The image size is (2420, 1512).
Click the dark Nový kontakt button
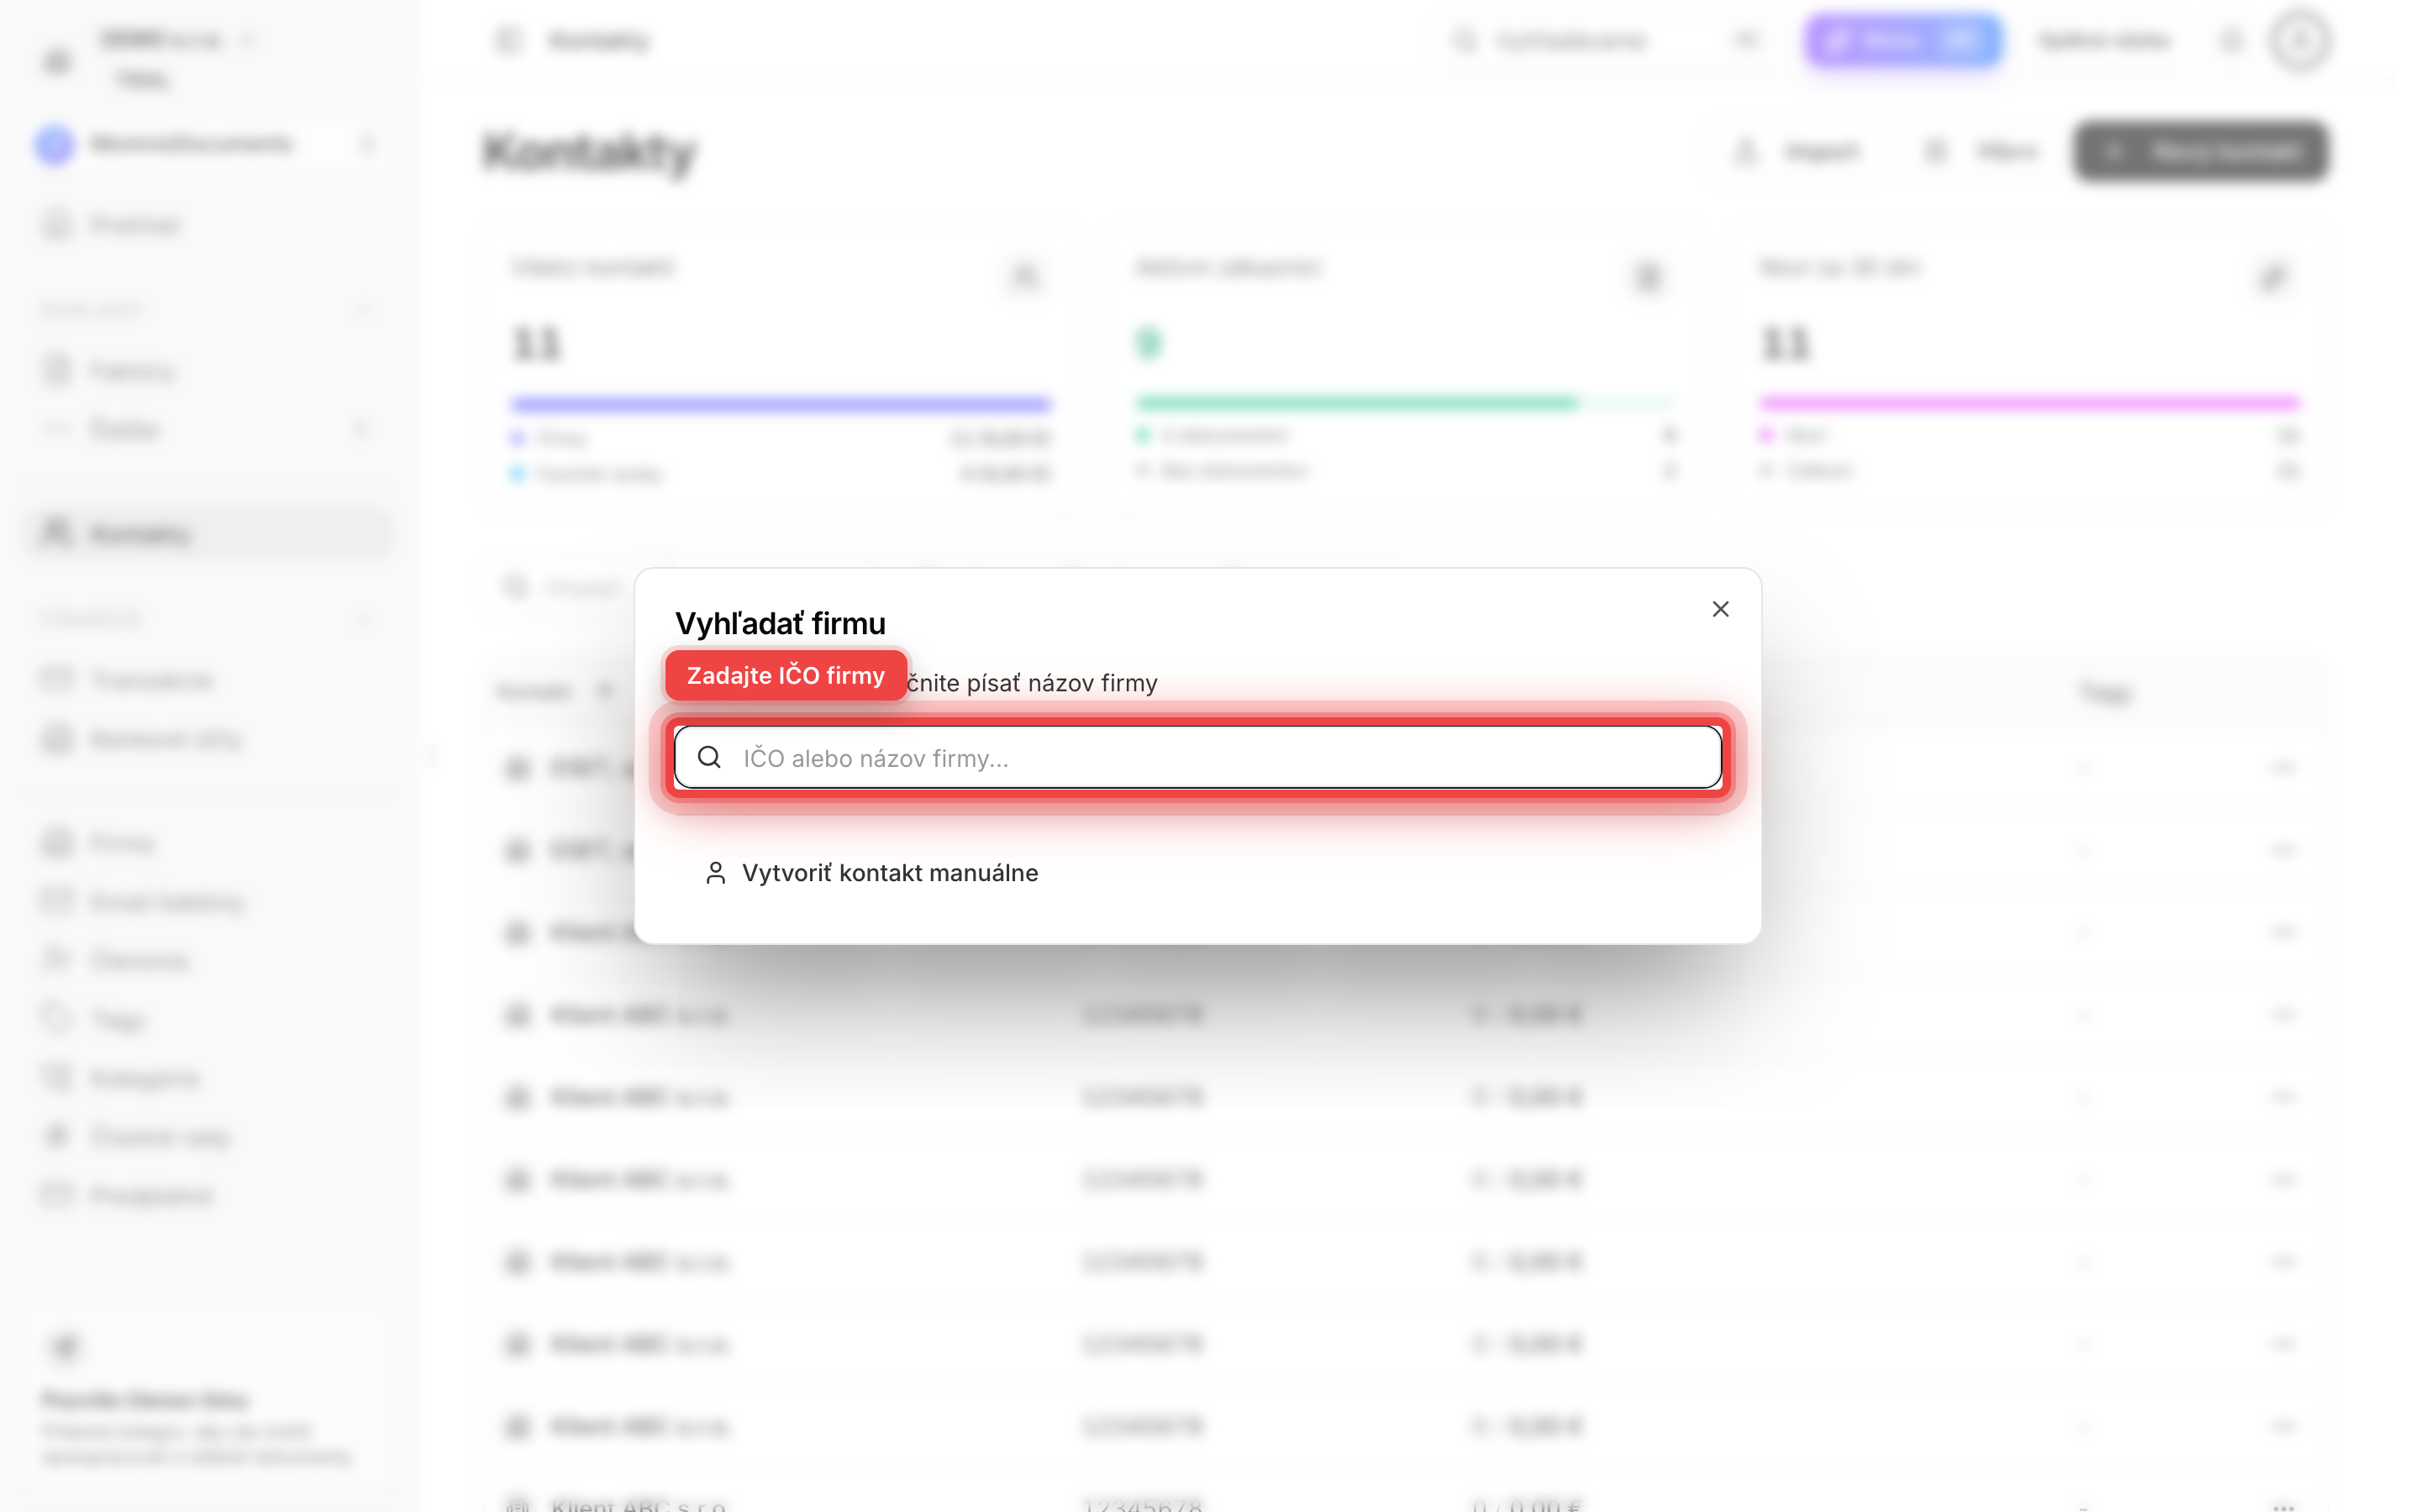[2200, 151]
